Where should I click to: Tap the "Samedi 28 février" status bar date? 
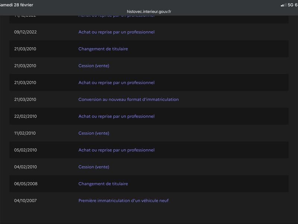[17, 5]
